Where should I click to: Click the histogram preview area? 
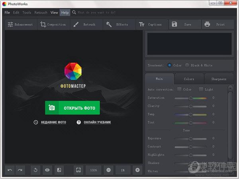pos(189,44)
